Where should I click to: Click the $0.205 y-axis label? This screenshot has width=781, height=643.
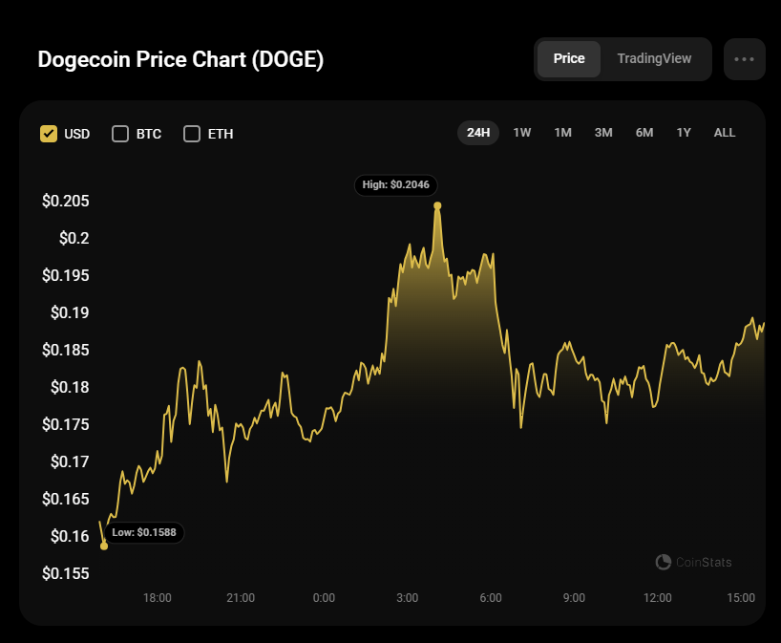[66, 201]
